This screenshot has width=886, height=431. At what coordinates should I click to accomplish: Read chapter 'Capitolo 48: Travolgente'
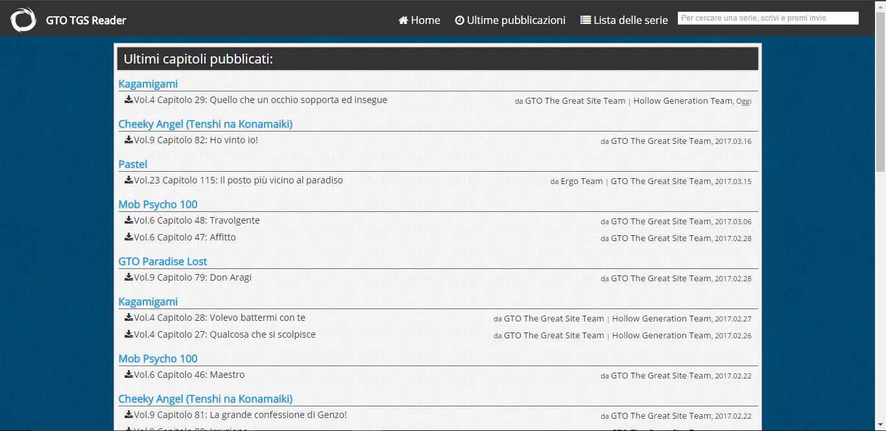(x=197, y=220)
